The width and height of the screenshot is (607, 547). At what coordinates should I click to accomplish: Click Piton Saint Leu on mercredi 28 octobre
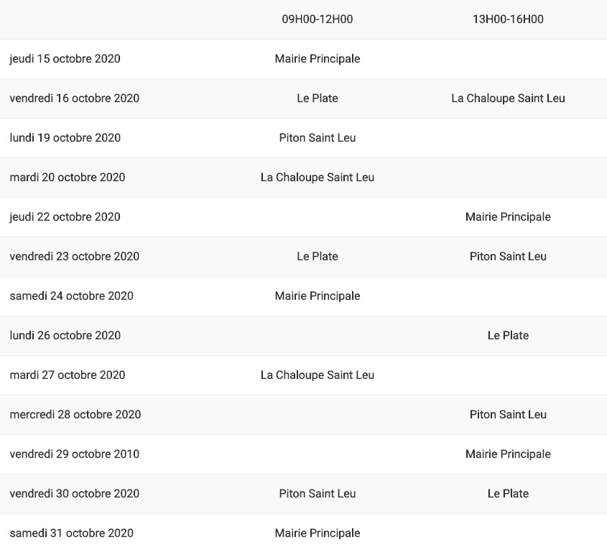click(508, 415)
